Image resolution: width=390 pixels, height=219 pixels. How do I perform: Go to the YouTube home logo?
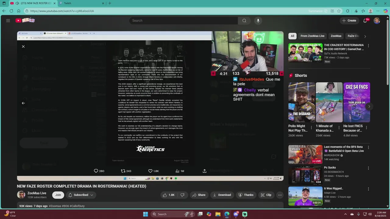(x=25, y=20)
